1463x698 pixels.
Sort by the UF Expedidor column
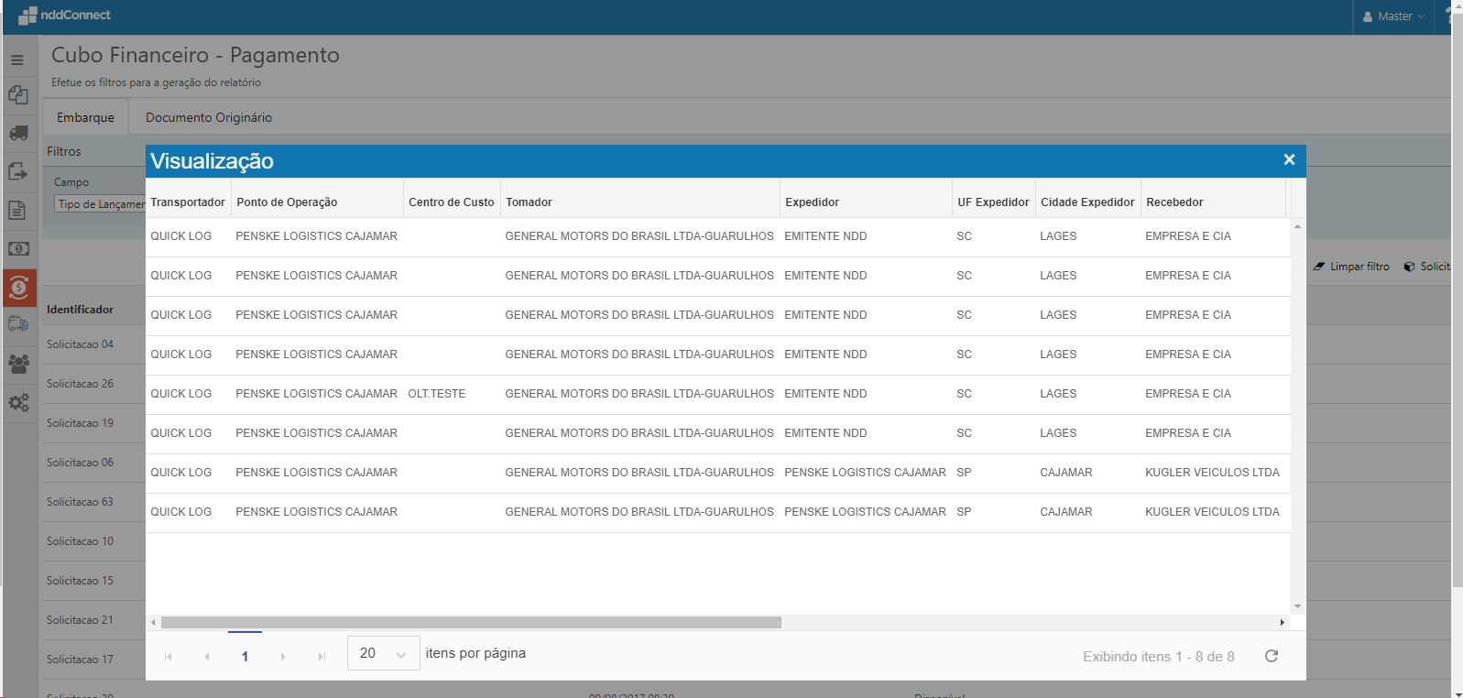tap(994, 202)
